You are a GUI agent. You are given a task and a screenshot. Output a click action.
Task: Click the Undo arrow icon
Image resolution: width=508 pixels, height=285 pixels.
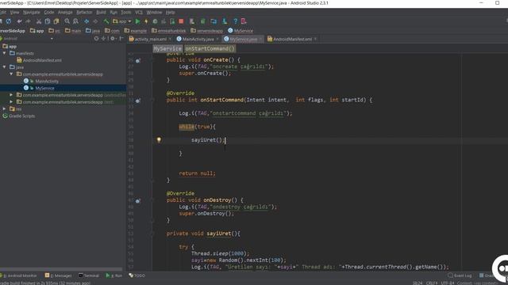[19, 21]
